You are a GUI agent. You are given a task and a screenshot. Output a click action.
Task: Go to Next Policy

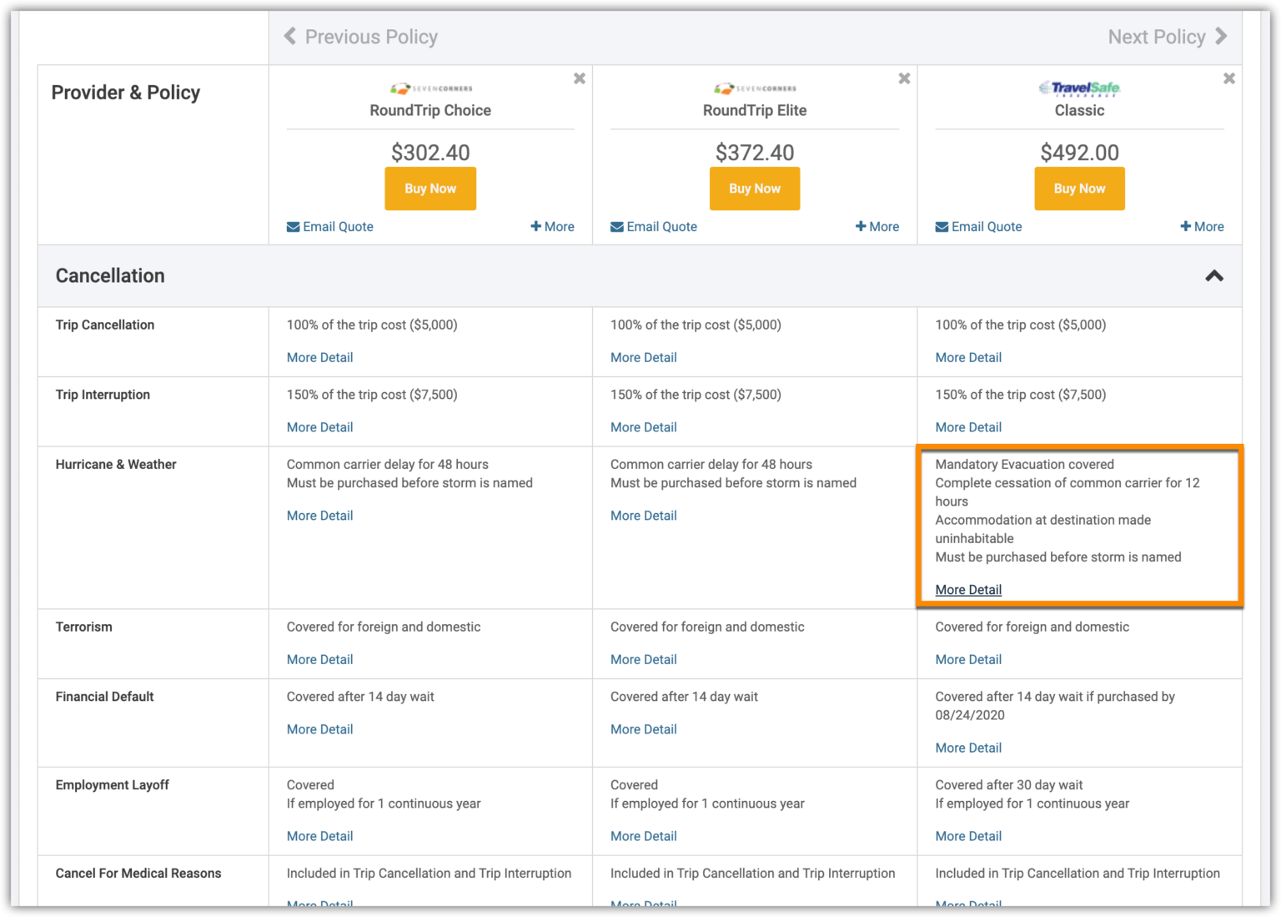coord(1168,37)
